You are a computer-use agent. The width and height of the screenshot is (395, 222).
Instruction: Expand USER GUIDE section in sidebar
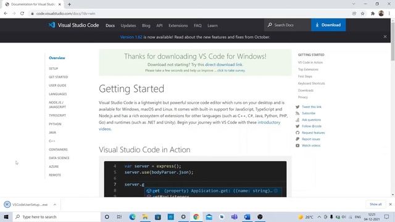[x=57, y=86]
